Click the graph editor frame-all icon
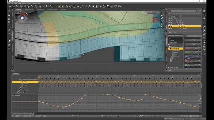The width and height of the screenshot is (214, 120). click(x=200, y=103)
